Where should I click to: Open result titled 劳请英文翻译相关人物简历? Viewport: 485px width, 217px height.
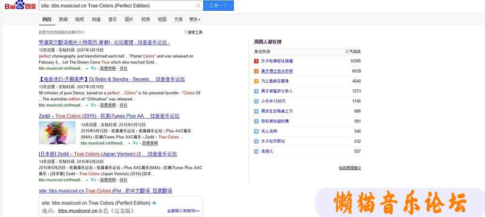pos(105,42)
